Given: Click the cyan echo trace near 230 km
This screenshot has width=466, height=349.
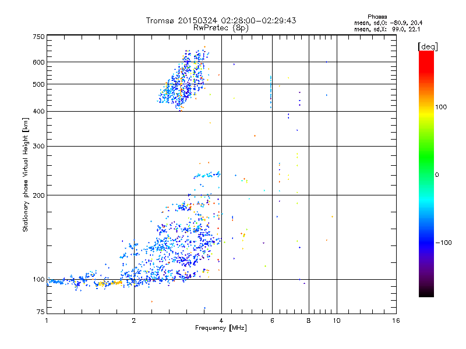Looking at the screenshot, I should click(207, 175).
